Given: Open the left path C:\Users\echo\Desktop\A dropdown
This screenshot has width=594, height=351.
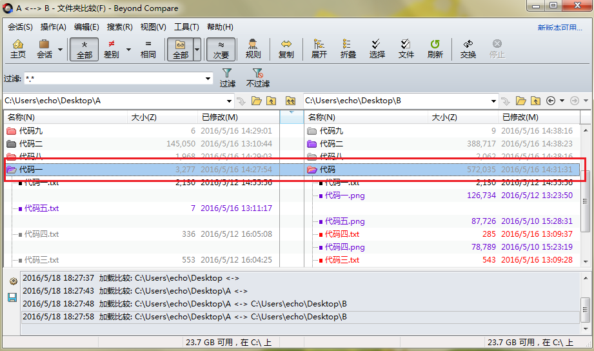Looking at the screenshot, I should click(x=230, y=101).
